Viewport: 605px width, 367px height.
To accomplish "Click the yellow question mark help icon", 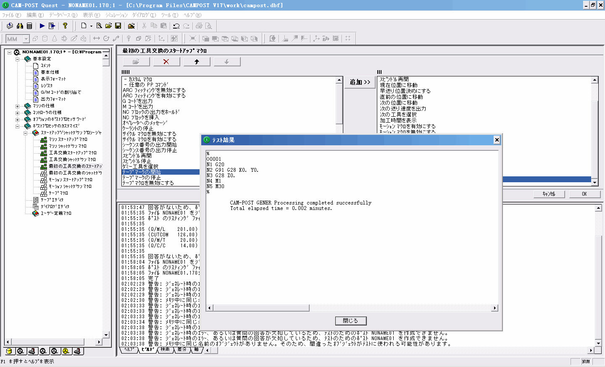I will click(65, 26).
